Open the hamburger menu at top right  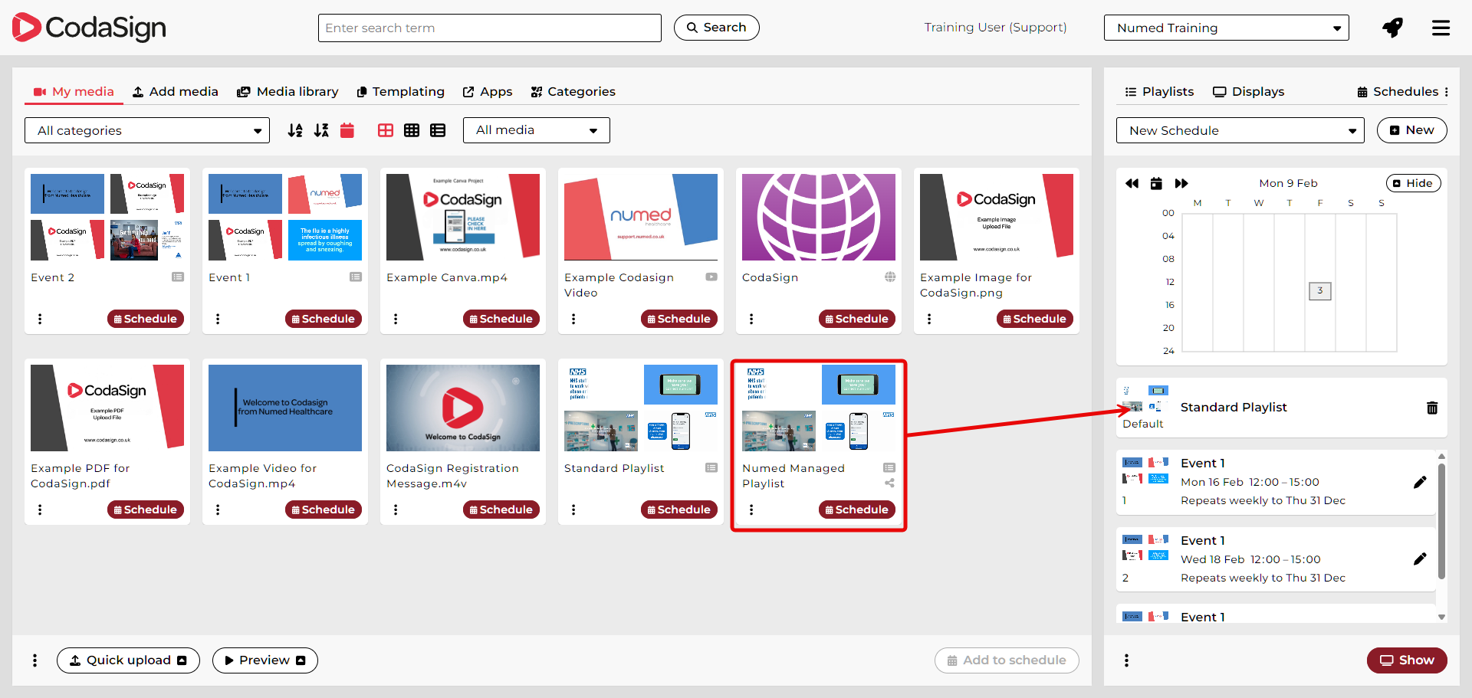click(1441, 28)
